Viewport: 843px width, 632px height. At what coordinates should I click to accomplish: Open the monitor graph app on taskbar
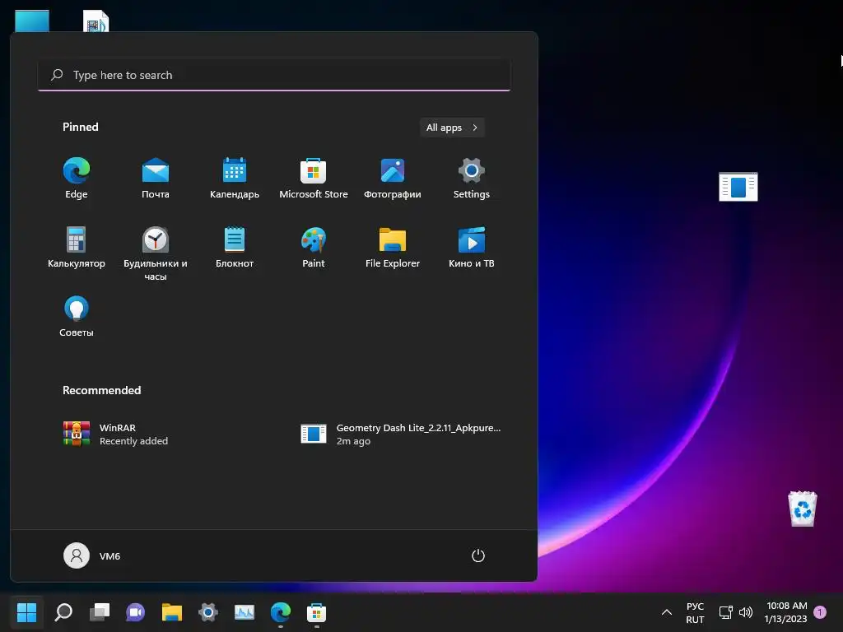pos(244,612)
